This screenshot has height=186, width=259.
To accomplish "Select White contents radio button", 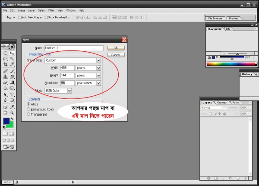I will click(x=28, y=104).
